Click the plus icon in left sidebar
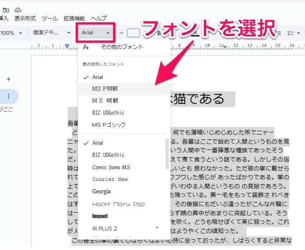This screenshot has width=305, height=250. (x=9, y=79)
